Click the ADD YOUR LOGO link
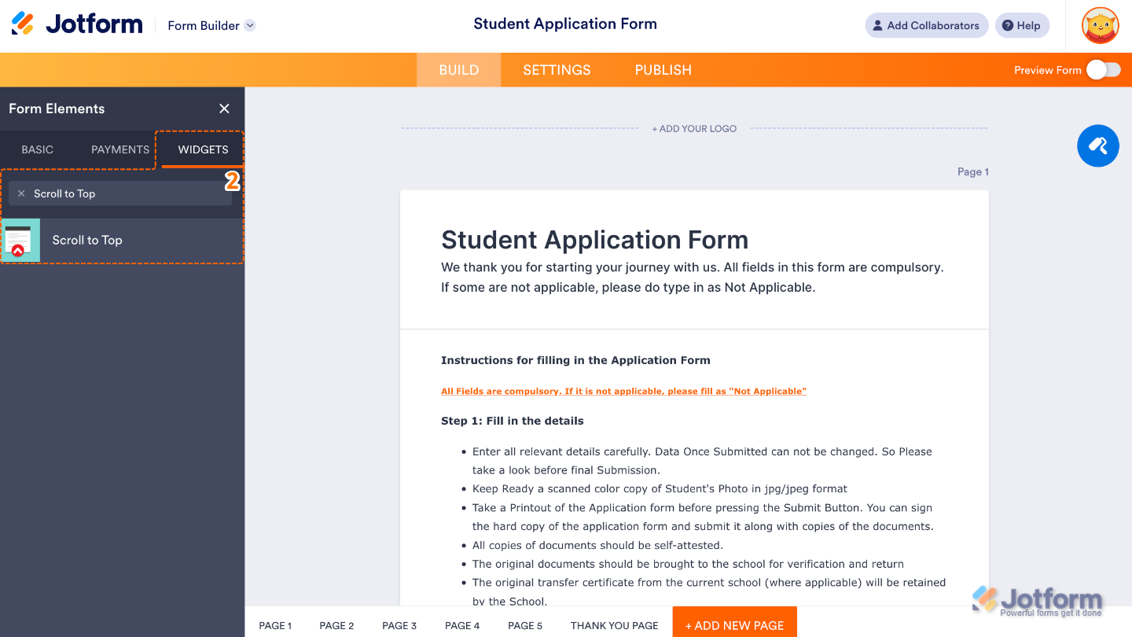Image resolution: width=1132 pixels, height=637 pixels. click(694, 128)
